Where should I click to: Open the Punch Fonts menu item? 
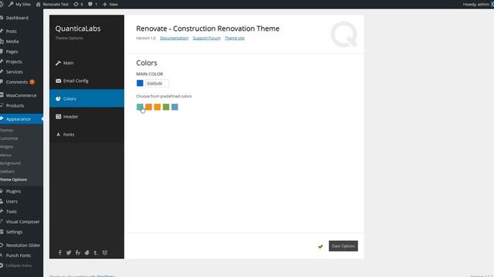(x=19, y=255)
